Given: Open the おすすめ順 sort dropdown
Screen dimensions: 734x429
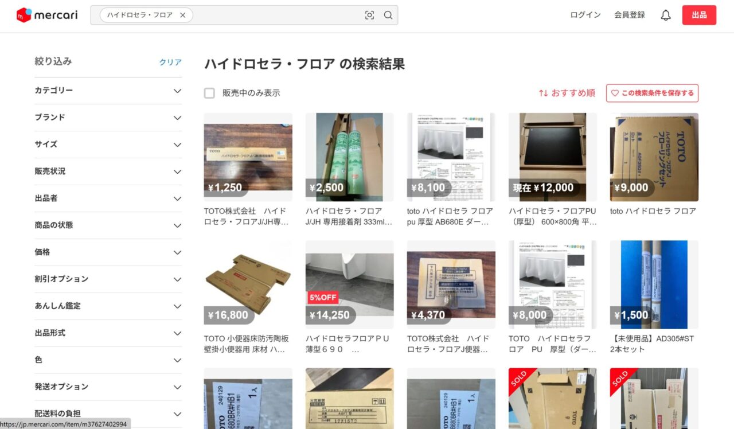Looking at the screenshot, I should pyautogui.click(x=567, y=93).
